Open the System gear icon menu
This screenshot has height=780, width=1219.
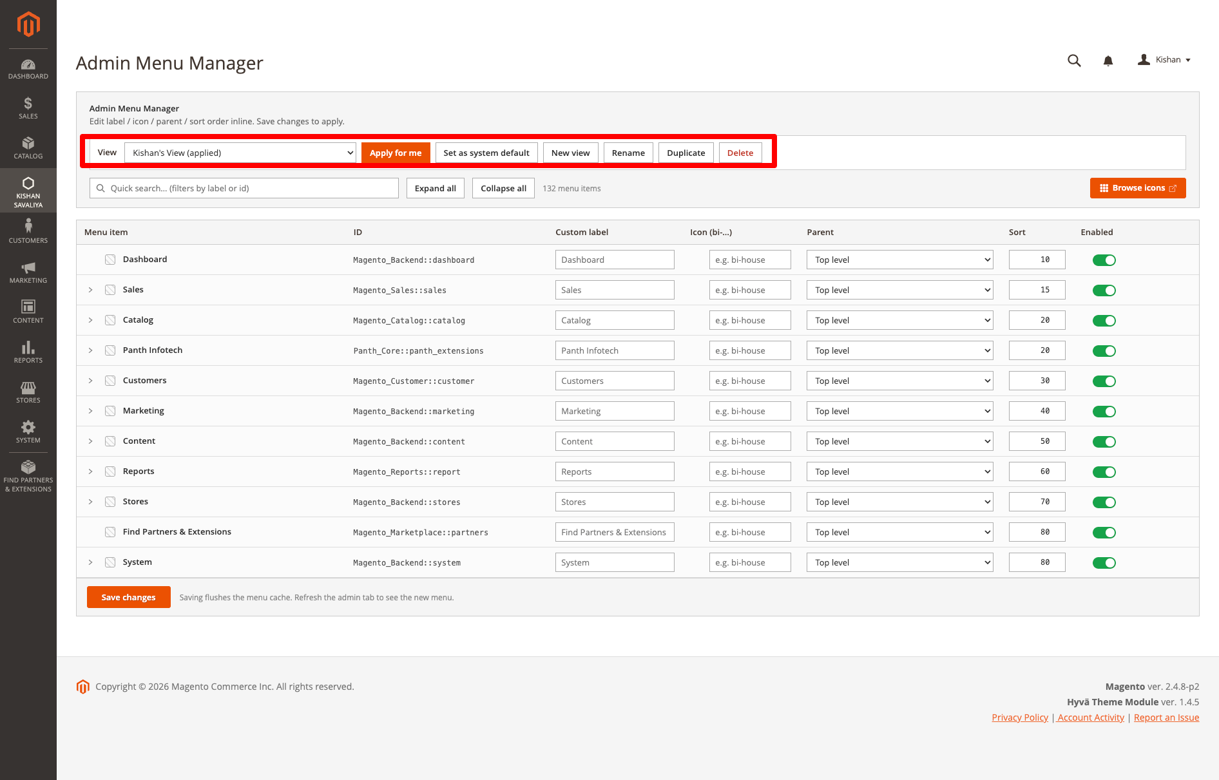coord(28,432)
